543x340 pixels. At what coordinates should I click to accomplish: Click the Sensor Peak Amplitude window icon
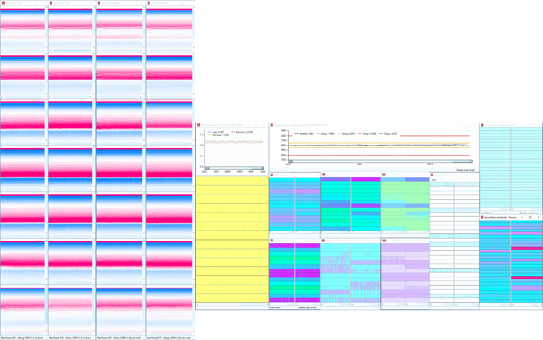pyautogui.click(x=482, y=217)
